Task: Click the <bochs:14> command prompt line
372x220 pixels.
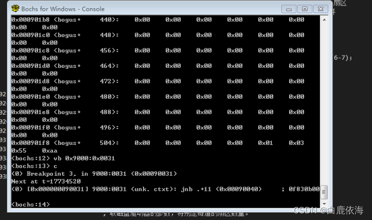Action: [x=30, y=205]
